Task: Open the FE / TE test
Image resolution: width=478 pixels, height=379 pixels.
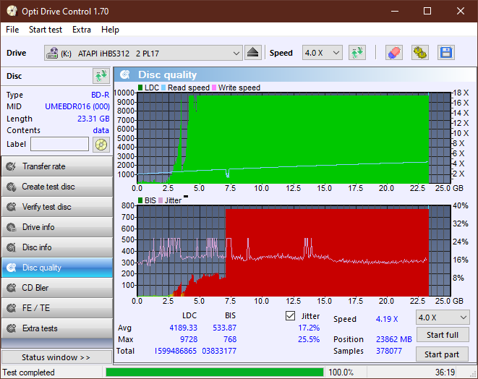Action: 57,308
